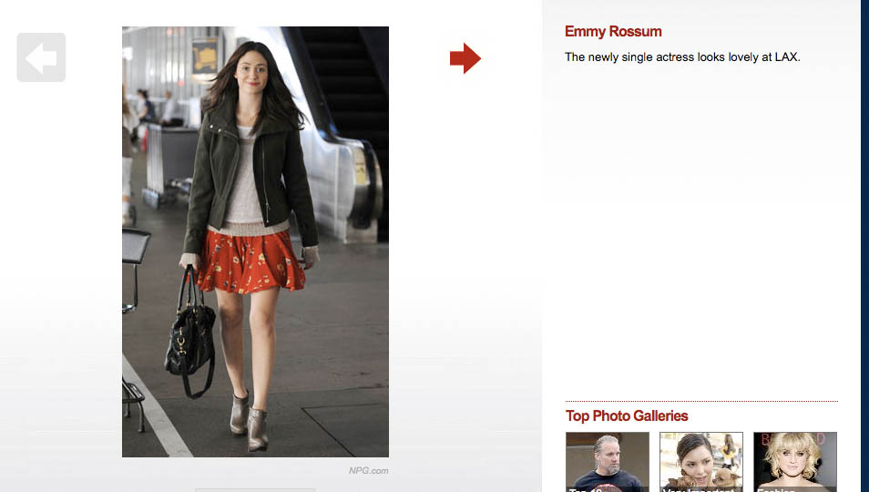Image resolution: width=869 pixels, height=492 pixels.
Task: Click the NPG.com photo credit
Action: pyautogui.click(x=368, y=471)
